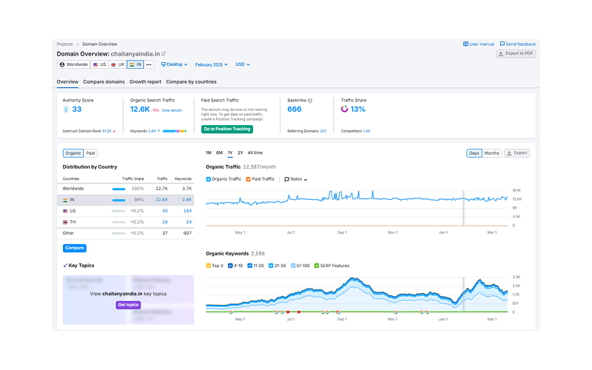
Task: Open the USD currency dropdown
Action: [x=243, y=64]
